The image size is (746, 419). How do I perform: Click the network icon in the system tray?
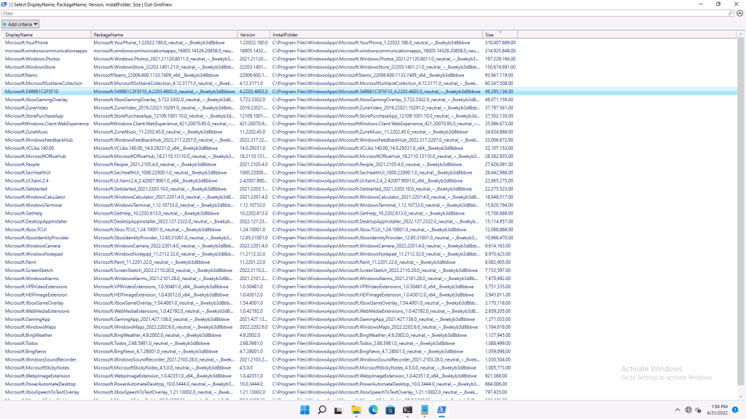(x=688, y=410)
